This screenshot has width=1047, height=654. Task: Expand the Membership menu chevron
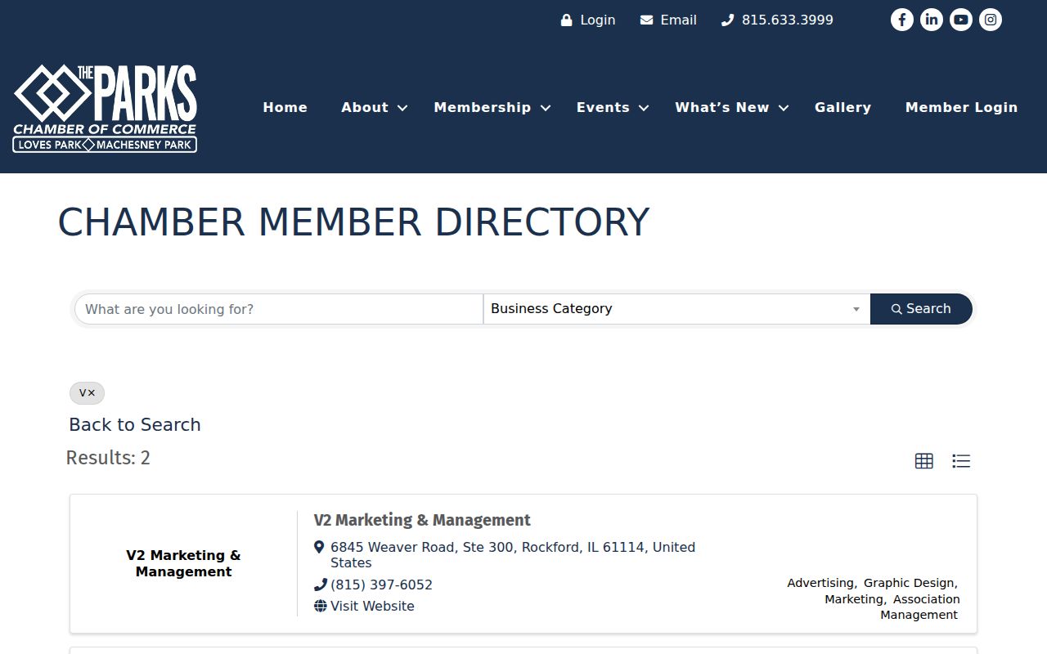[546, 108]
